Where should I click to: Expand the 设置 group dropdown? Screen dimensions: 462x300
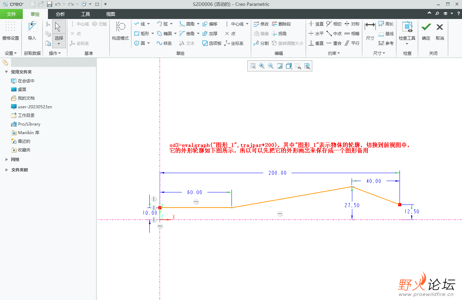click(11, 53)
